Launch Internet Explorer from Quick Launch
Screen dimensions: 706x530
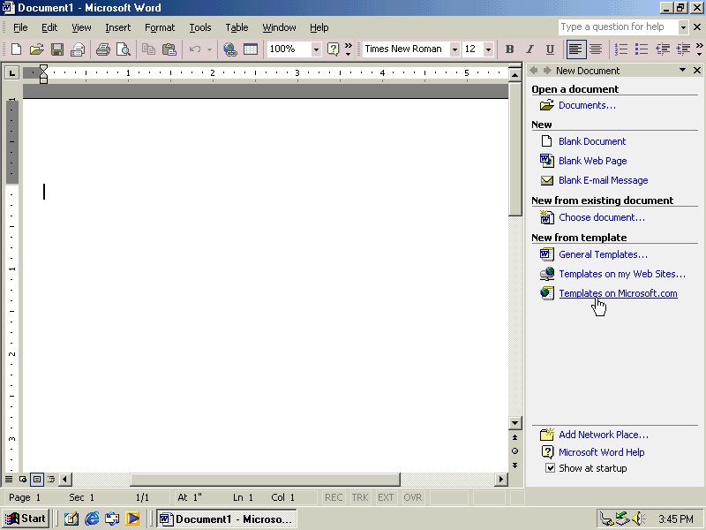click(92, 519)
